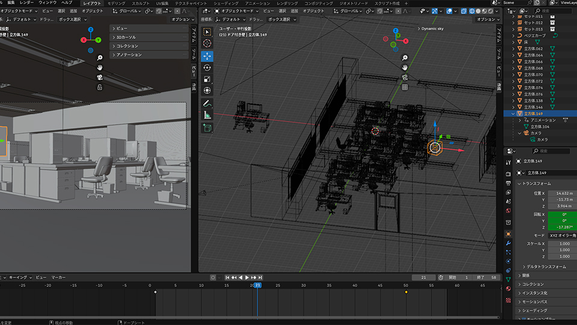Collapse 立方体.149 in the outliner
The height and width of the screenshot is (325, 577).
pyautogui.click(x=513, y=114)
